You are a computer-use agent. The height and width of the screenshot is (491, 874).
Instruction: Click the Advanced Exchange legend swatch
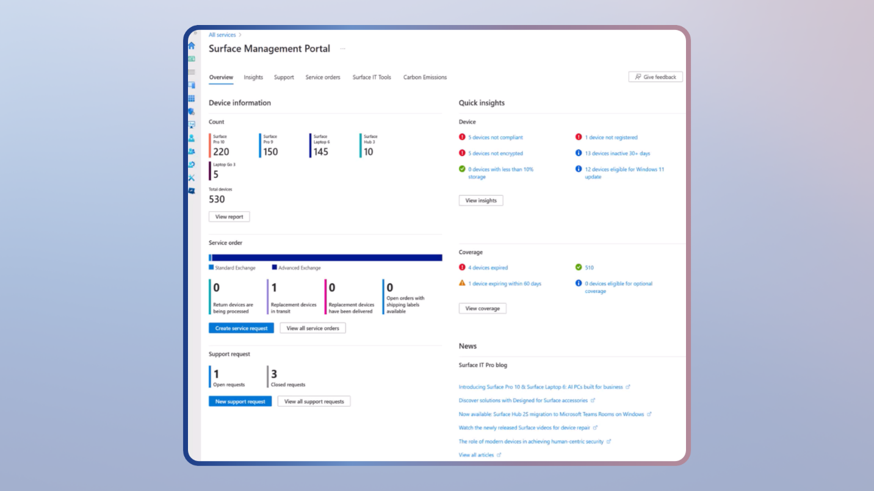coord(275,267)
